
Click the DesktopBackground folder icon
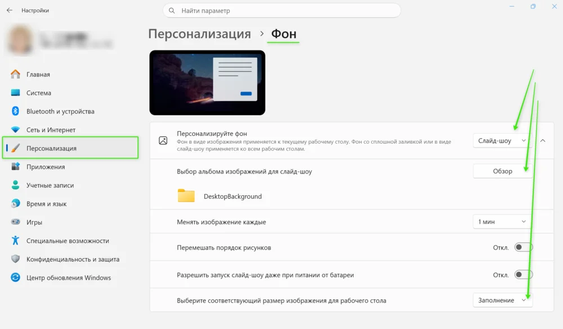(x=186, y=196)
